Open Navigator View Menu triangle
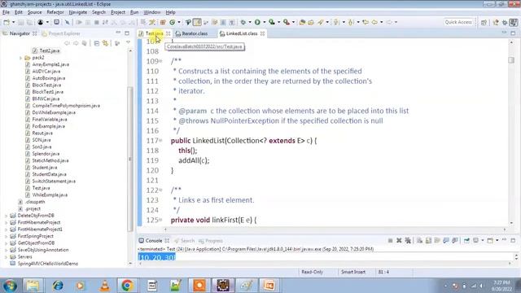The height and width of the screenshot is (293, 521). (x=129, y=43)
